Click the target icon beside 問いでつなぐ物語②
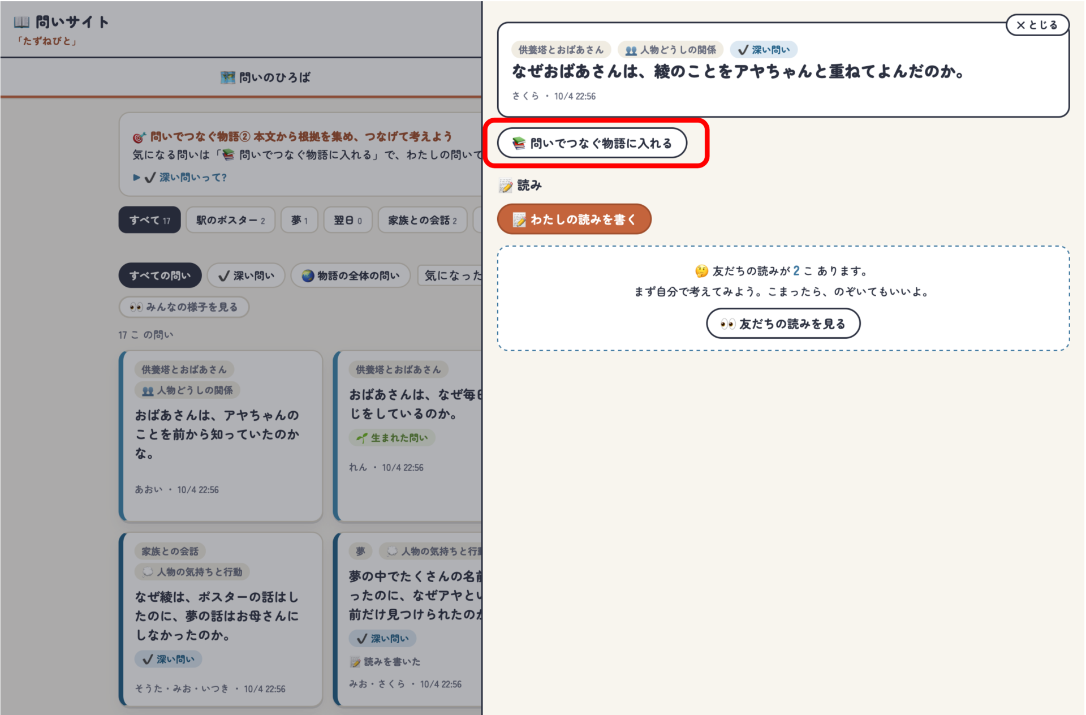Viewport: 1086px width, 715px height. point(139,137)
